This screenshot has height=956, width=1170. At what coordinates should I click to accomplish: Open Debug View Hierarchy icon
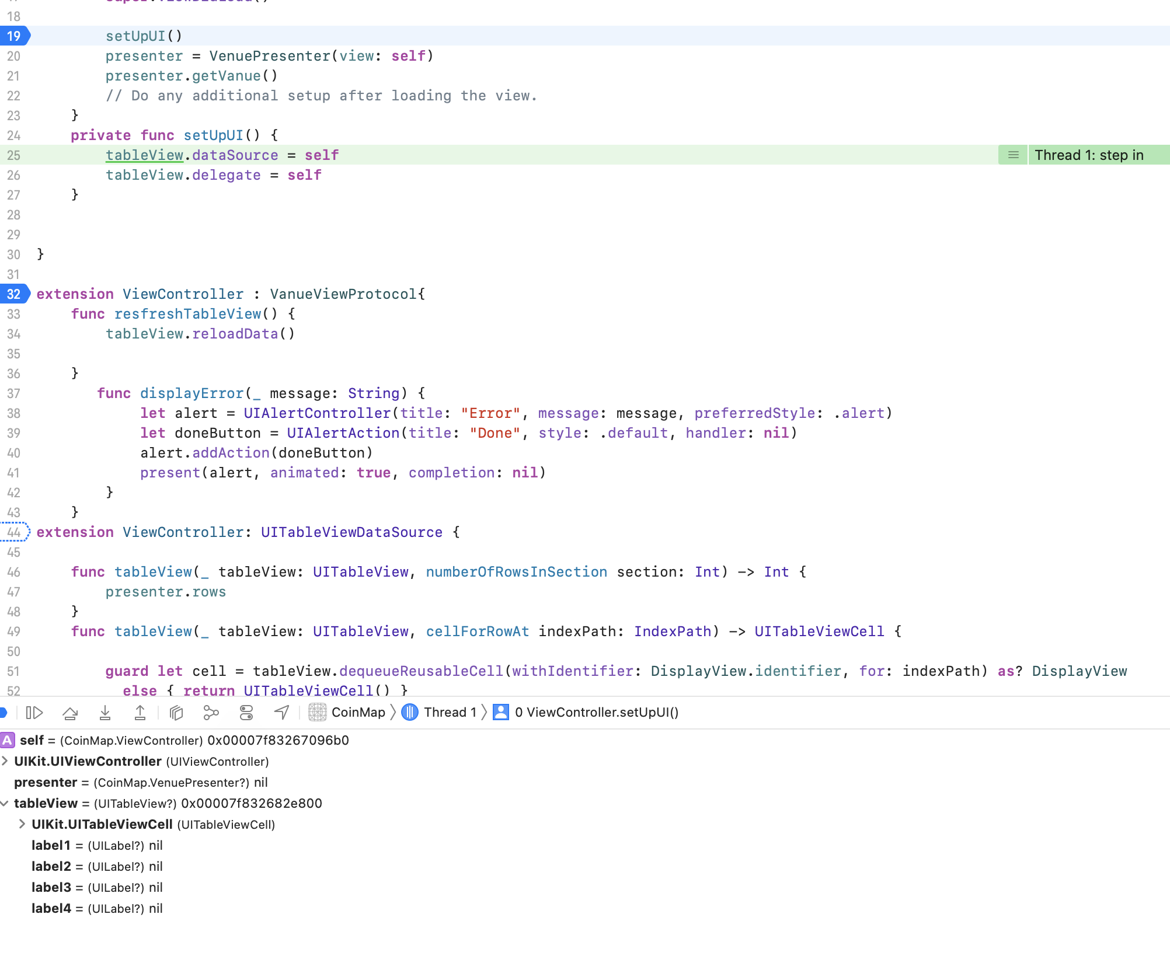click(176, 712)
